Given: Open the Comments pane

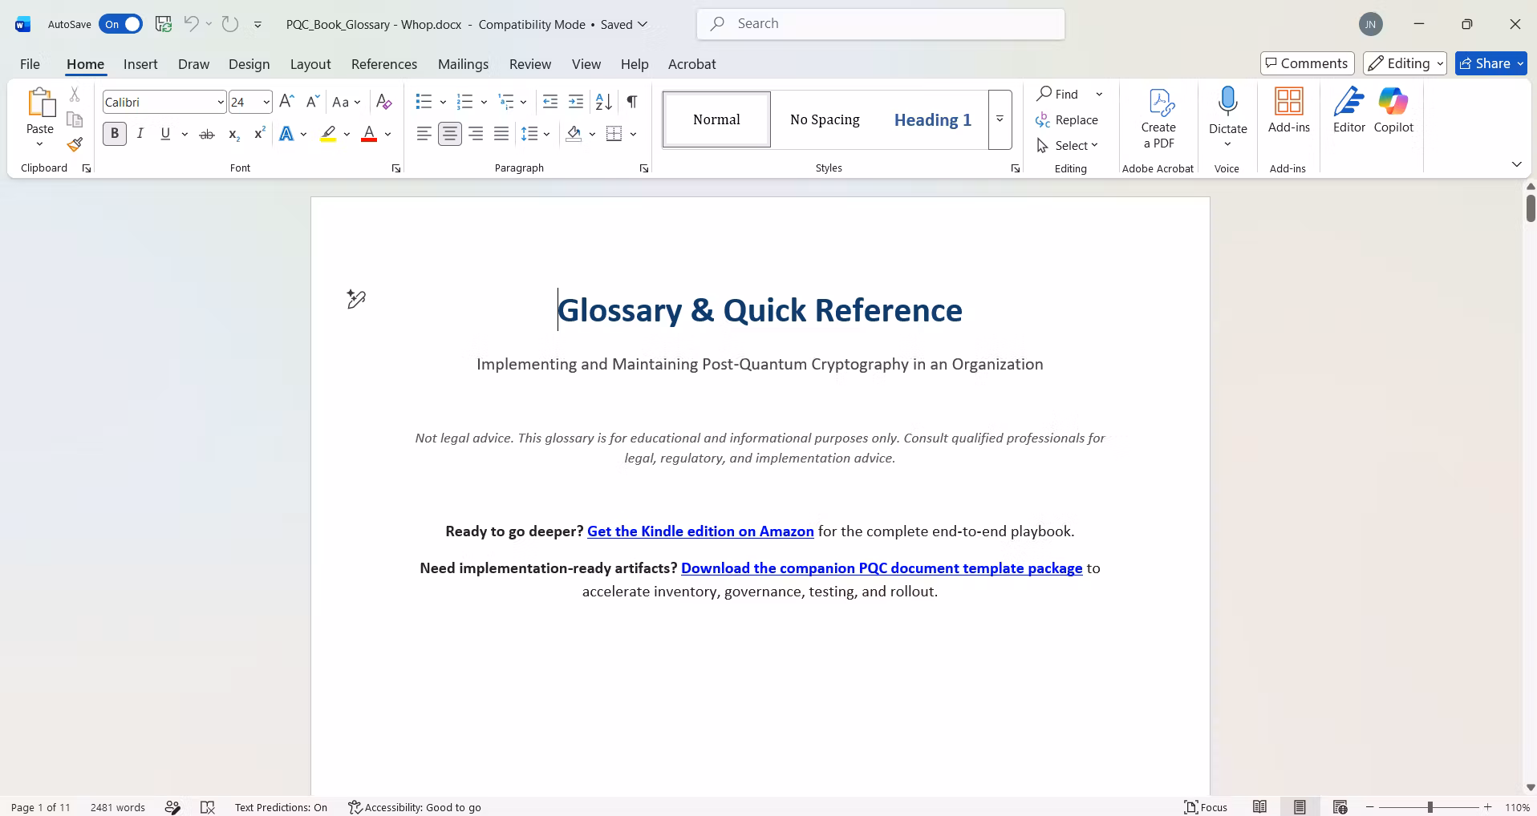Looking at the screenshot, I should pos(1308,63).
